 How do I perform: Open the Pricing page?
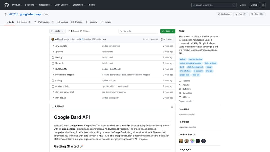[91, 5]
